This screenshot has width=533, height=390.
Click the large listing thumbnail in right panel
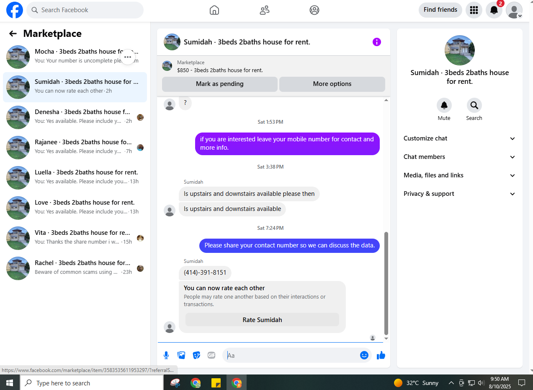460,50
